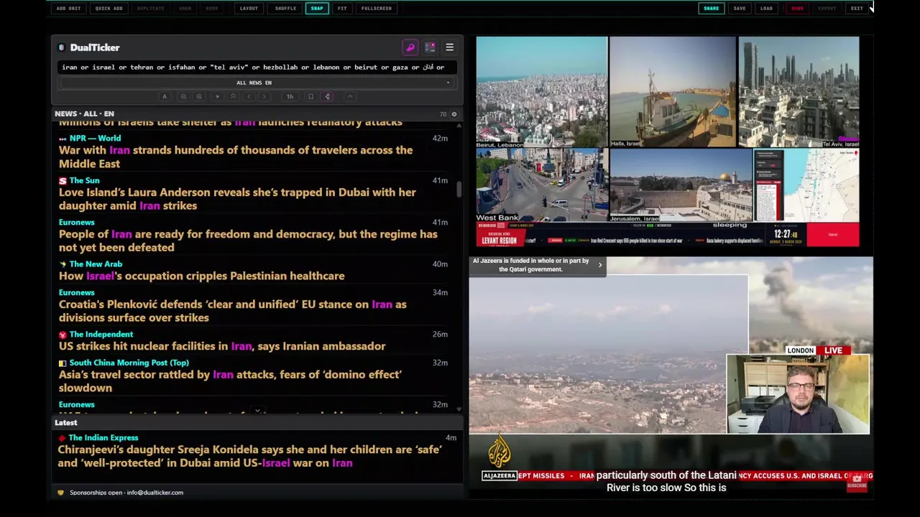Click the NEWS · ALL · EN heading
Screen dimensions: 920x517
tap(84, 114)
